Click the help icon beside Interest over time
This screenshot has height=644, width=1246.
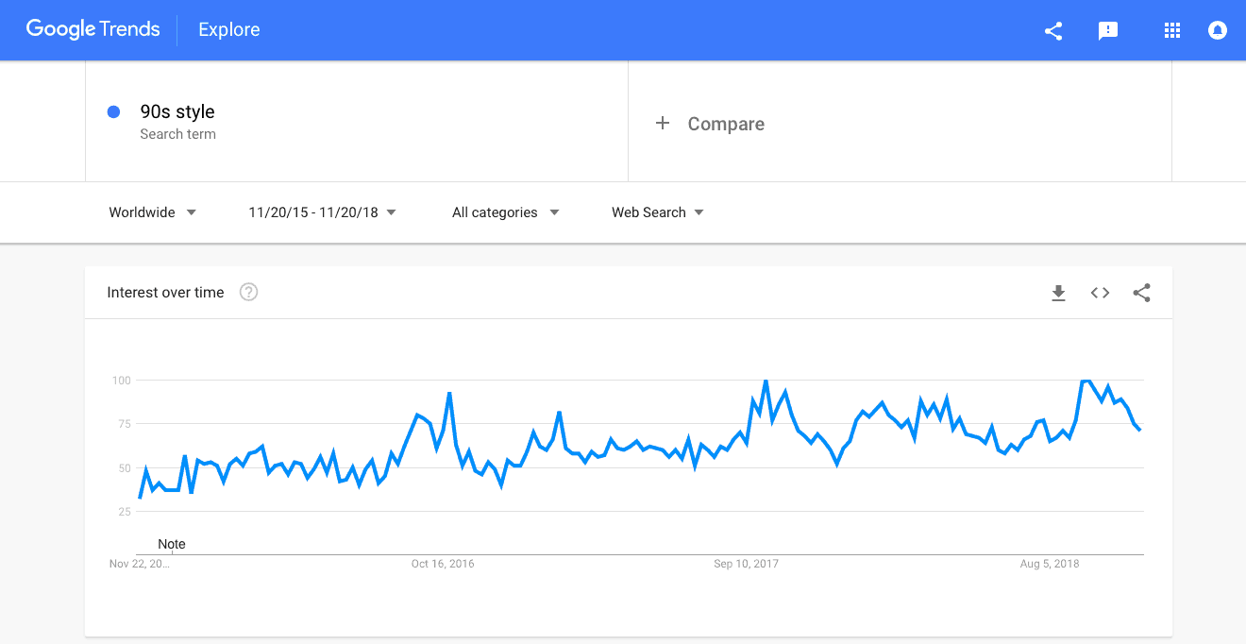pos(248,292)
